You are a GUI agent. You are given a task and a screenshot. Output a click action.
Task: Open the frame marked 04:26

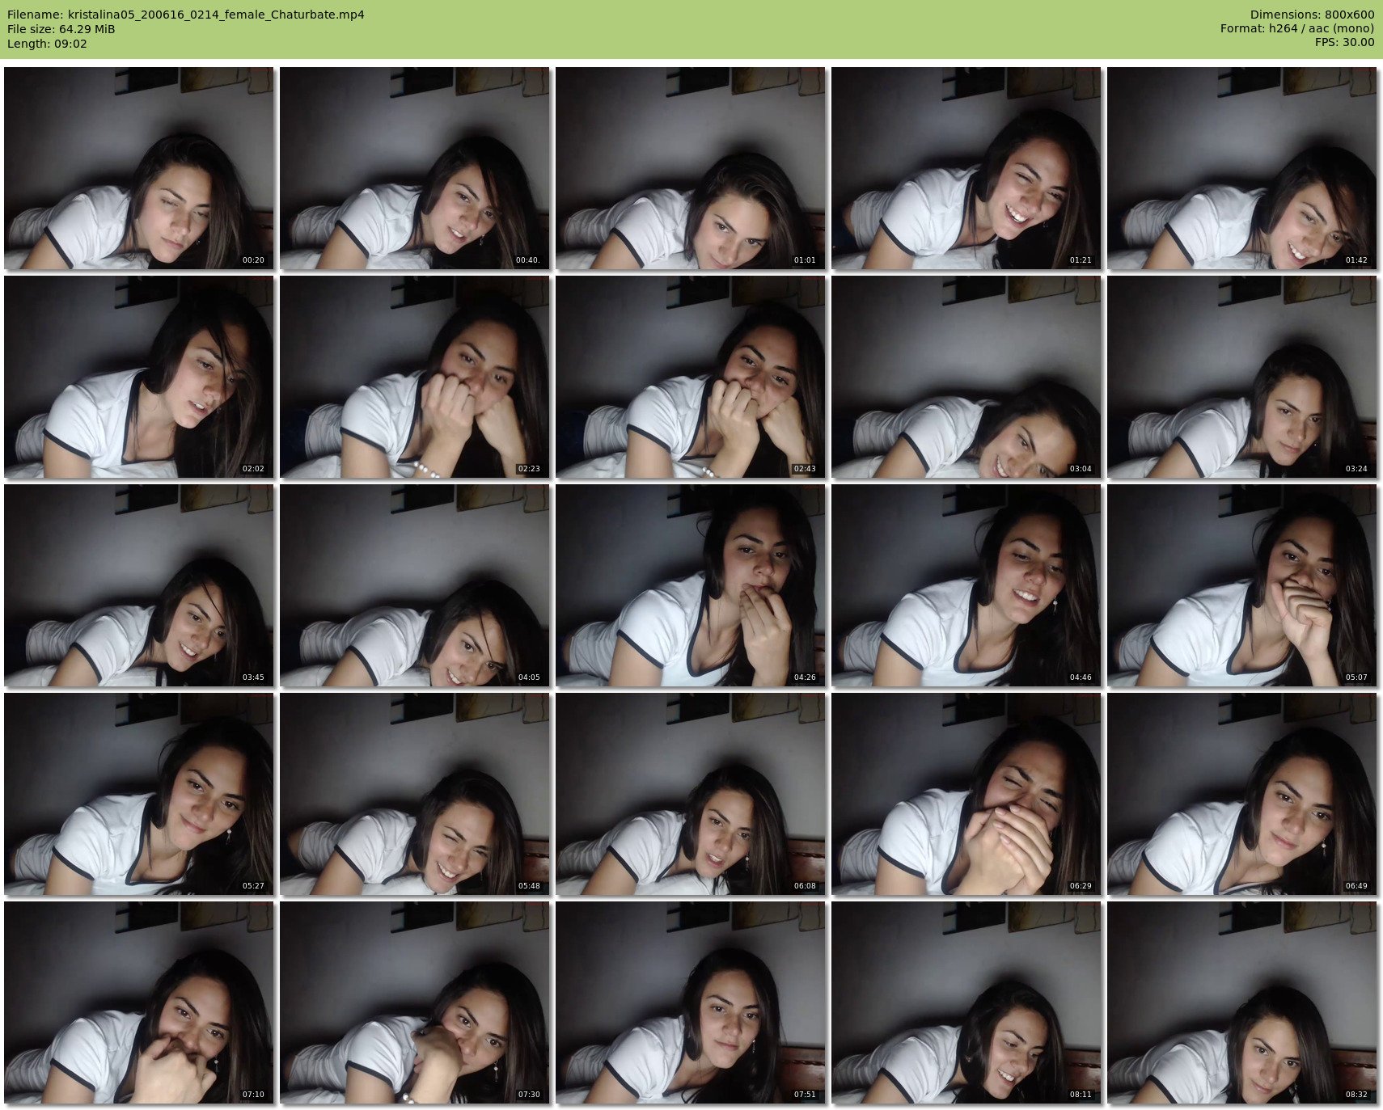pos(690,585)
